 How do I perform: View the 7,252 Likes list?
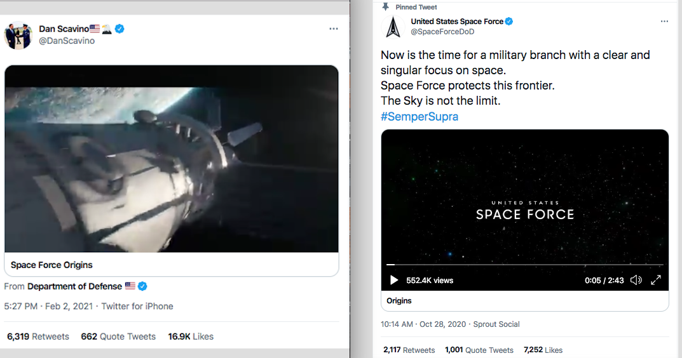(543, 350)
